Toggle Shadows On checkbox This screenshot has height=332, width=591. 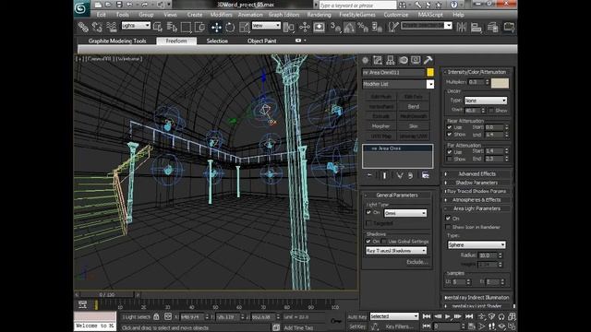(368, 242)
